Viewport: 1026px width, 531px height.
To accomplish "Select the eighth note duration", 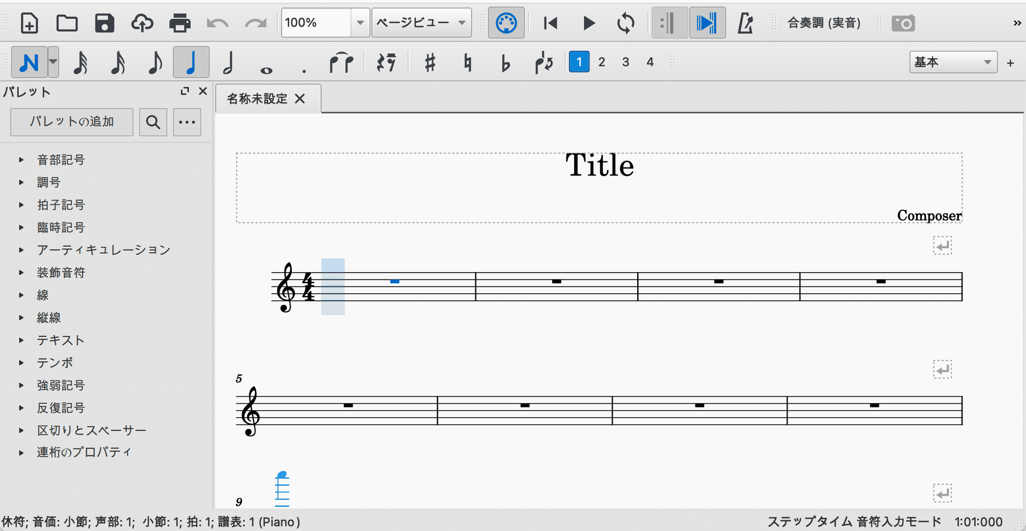I will [x=154, y=63].
